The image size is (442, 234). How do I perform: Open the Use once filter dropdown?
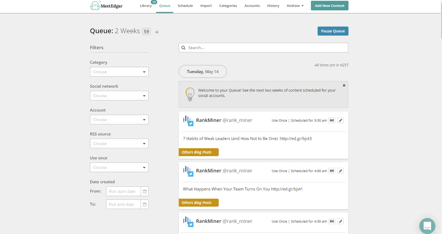tap(119, 167)
